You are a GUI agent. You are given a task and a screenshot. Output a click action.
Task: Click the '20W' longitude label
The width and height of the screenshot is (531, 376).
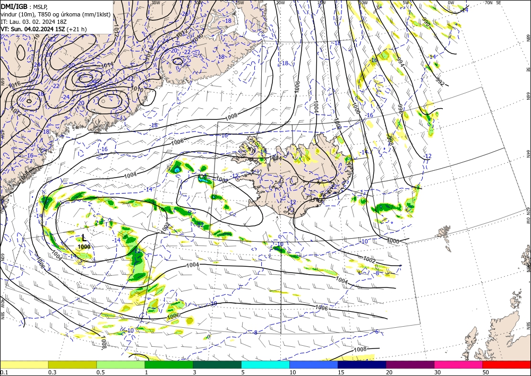tap(280, 2)
